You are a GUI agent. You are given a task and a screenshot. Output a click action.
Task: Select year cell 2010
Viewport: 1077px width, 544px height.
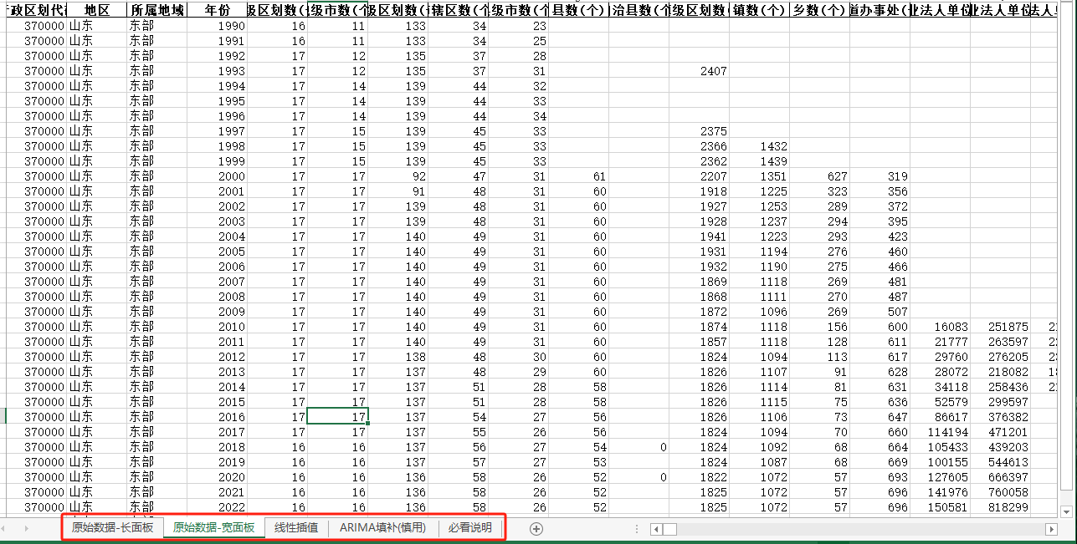click(x=217, y=327)
